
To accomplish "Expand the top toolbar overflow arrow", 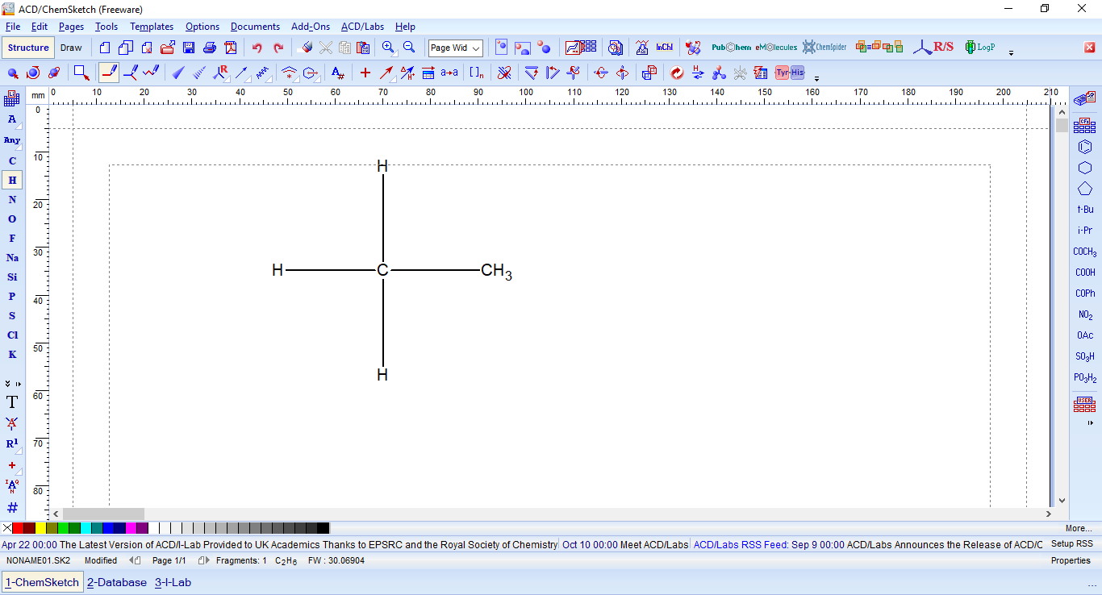I will click(x=1011, y=53).
